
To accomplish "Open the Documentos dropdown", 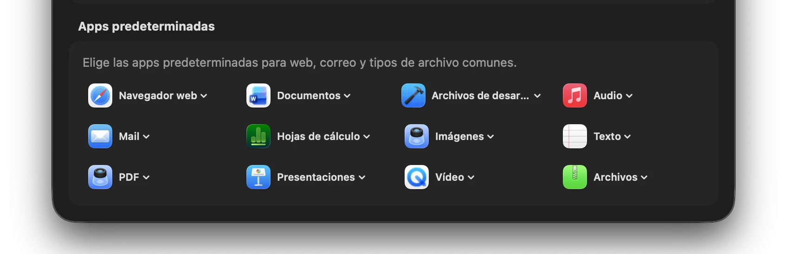I will (314, 95).
